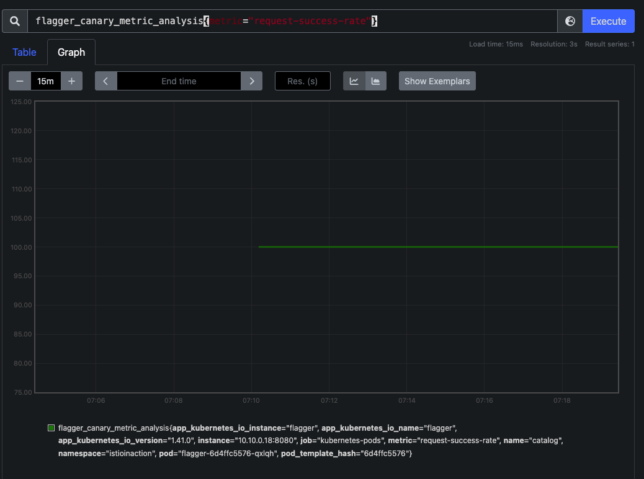Focus the End time input
Image resolution: width=644 pixels, height=479 pixels.
(179, 81)
